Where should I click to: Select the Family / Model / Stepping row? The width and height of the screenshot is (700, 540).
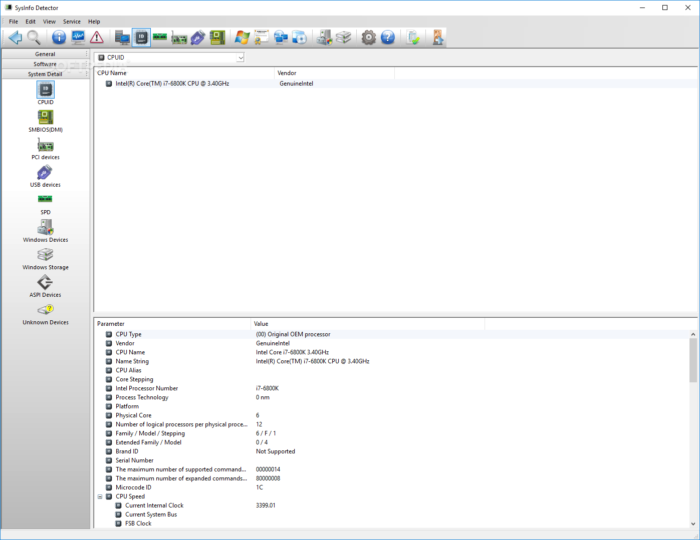[391, 433]
